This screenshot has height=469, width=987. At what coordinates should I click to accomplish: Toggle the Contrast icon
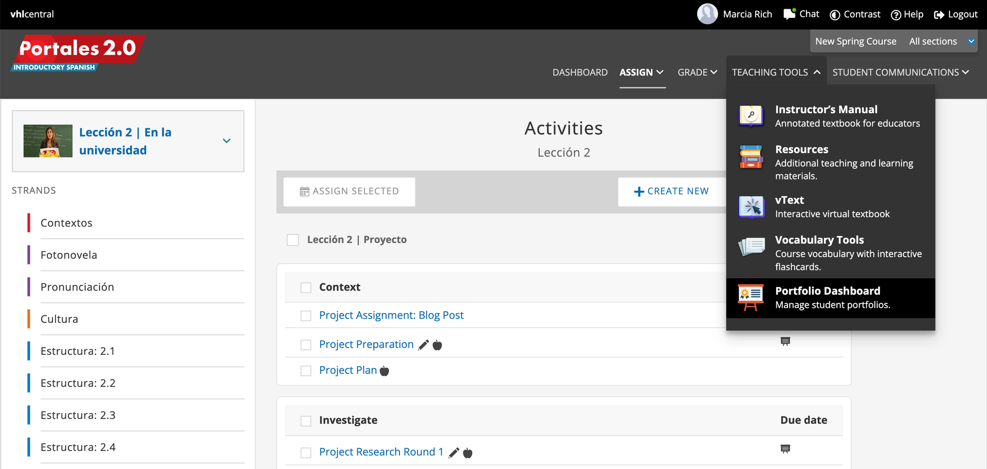click(x=835, y=15)
